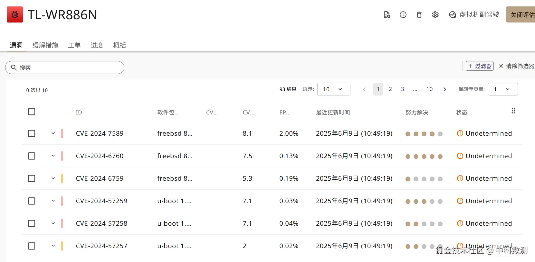Open CVE-2024-6760 ID text
Image resolution: width=535 pixels, height=262 pixels.
point(100,156)
